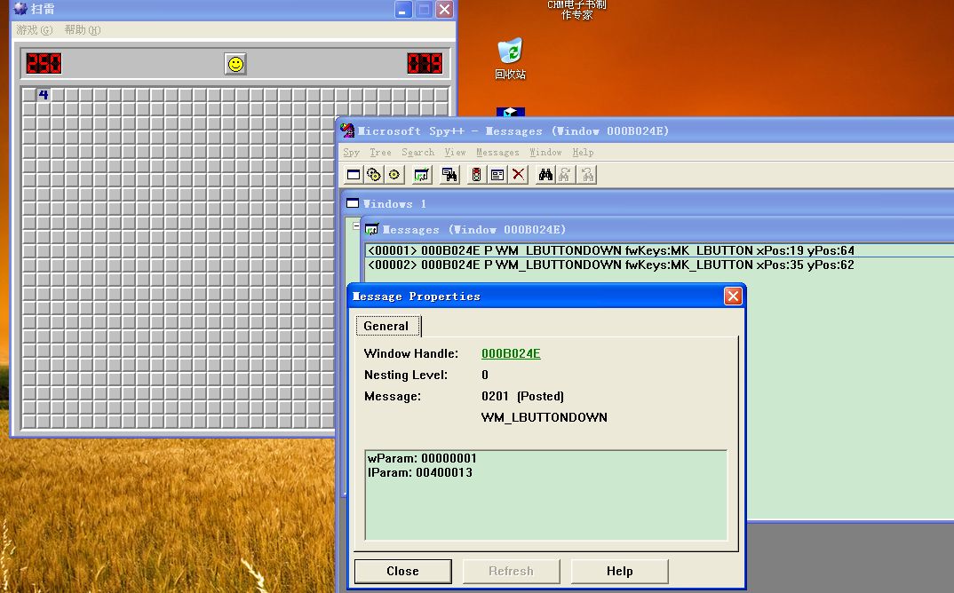Click the Recycle Bin desktop icon
Screen dimensions: 954x593
510,59
